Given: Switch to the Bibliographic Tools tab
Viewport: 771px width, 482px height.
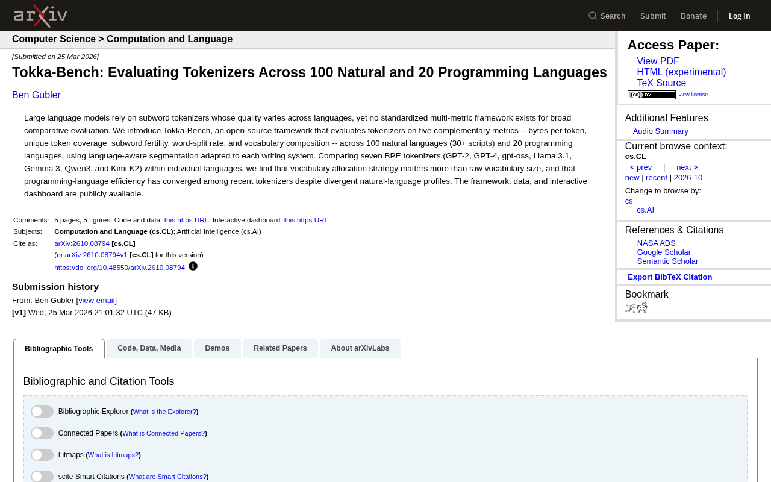Looking at the screenshot, I should tap(59, 349).
